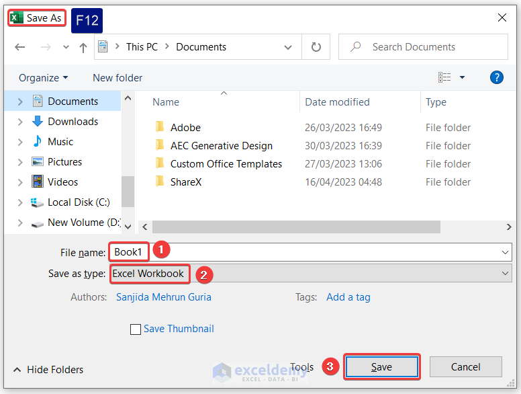Image resolution: width=521 pixels, height=394 pixels.
Task: Refresh the Documents folder view
Action: (x=316, y=47)
